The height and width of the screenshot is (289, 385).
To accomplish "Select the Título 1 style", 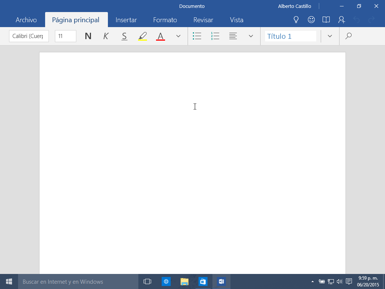I will point(290,36).
